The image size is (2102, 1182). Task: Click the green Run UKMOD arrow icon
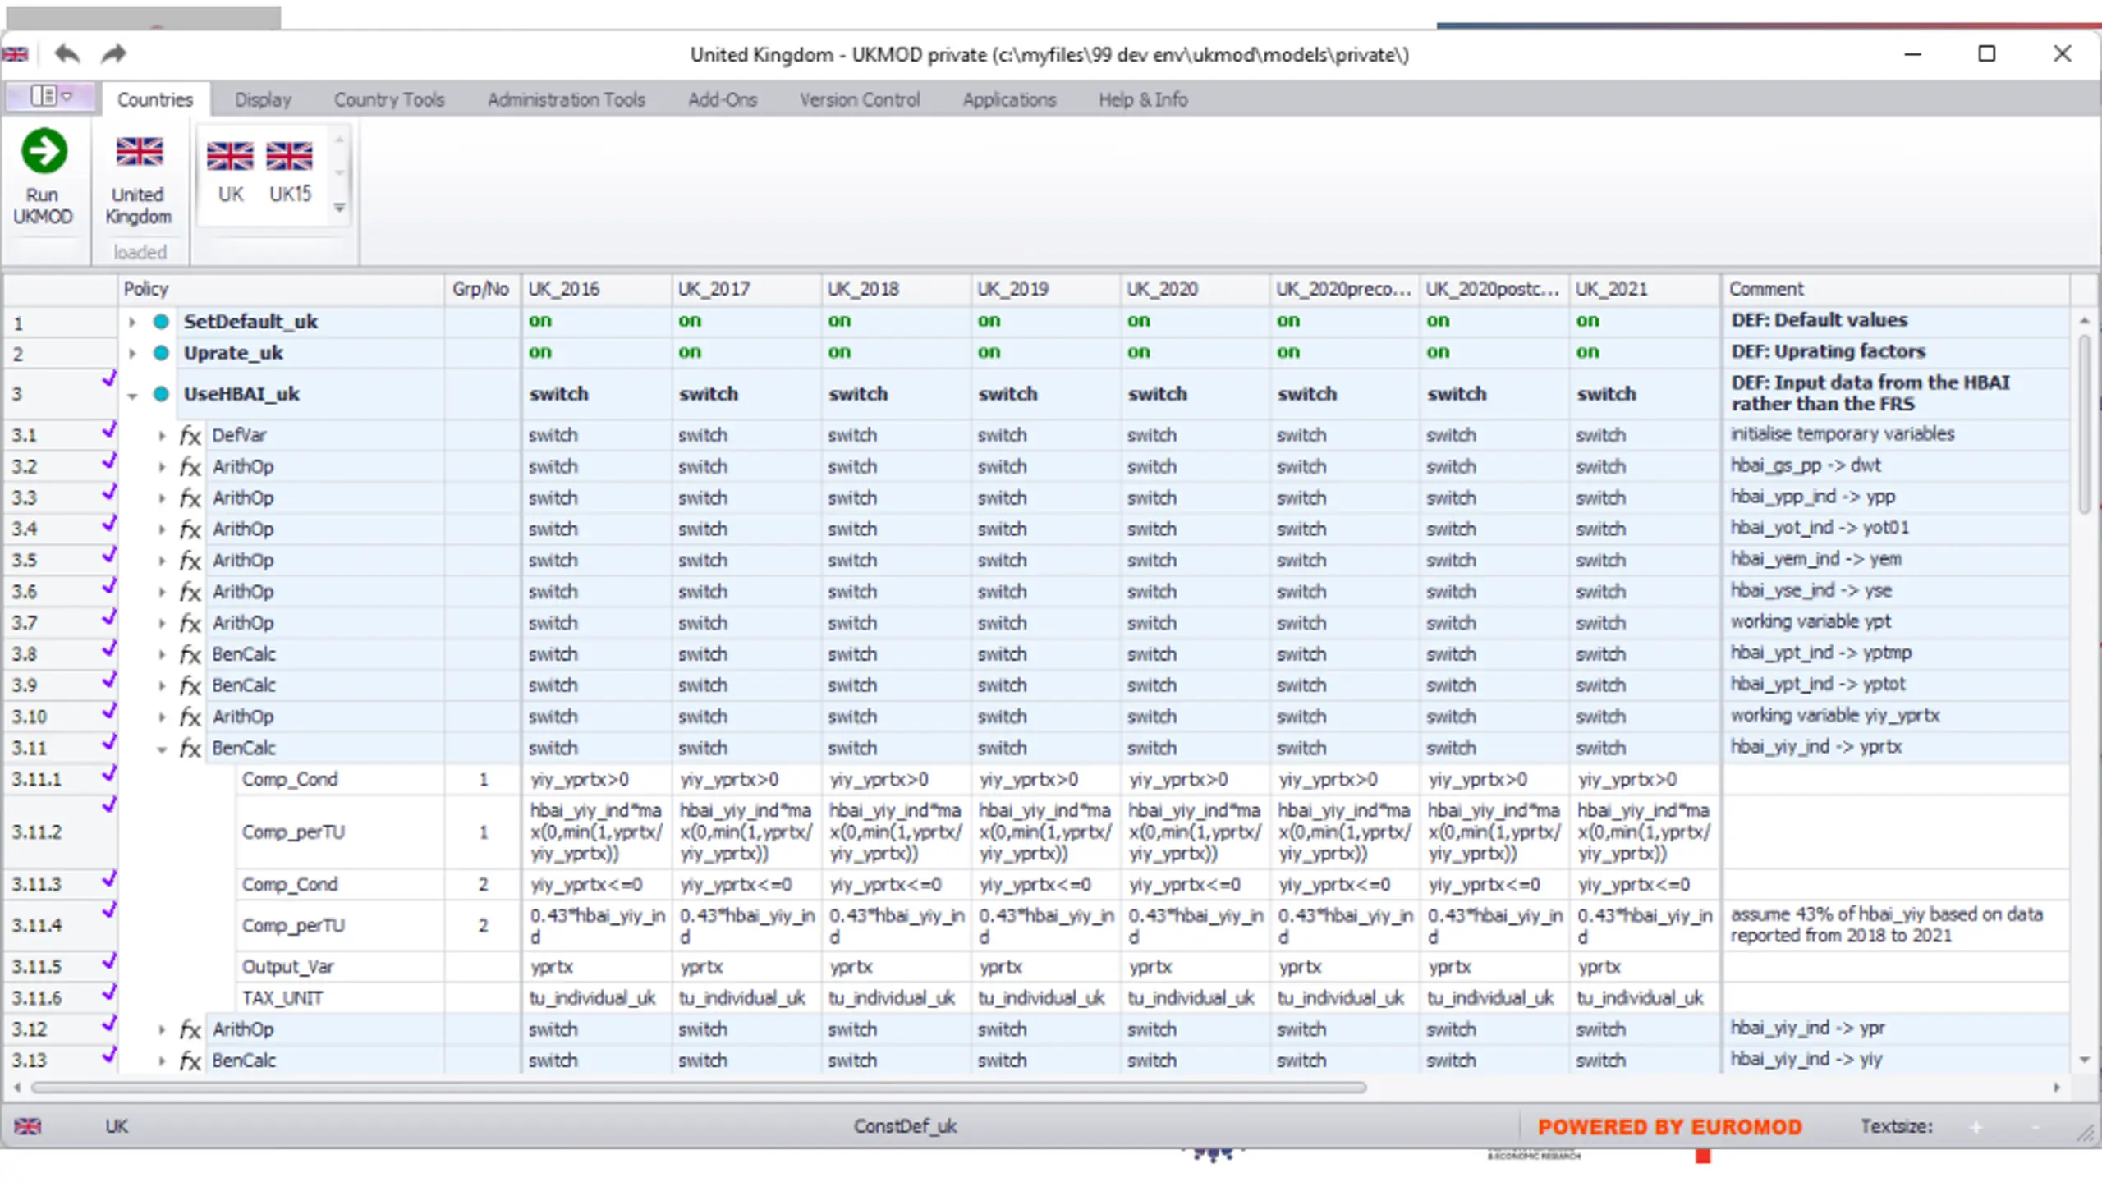pyautogui.click(x=44, y=151)
